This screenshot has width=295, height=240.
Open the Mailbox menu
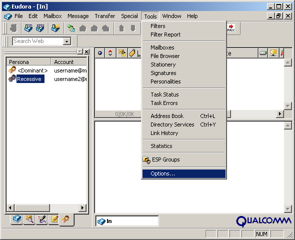click(52, 16)
